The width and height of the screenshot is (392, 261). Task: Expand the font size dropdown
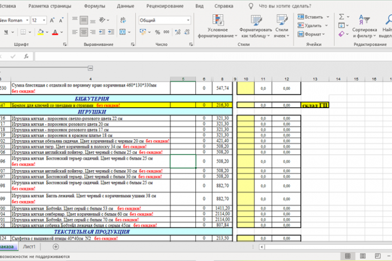[x=44, y=20]
